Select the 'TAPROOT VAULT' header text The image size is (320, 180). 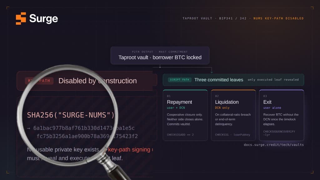[x=197, y=18]
